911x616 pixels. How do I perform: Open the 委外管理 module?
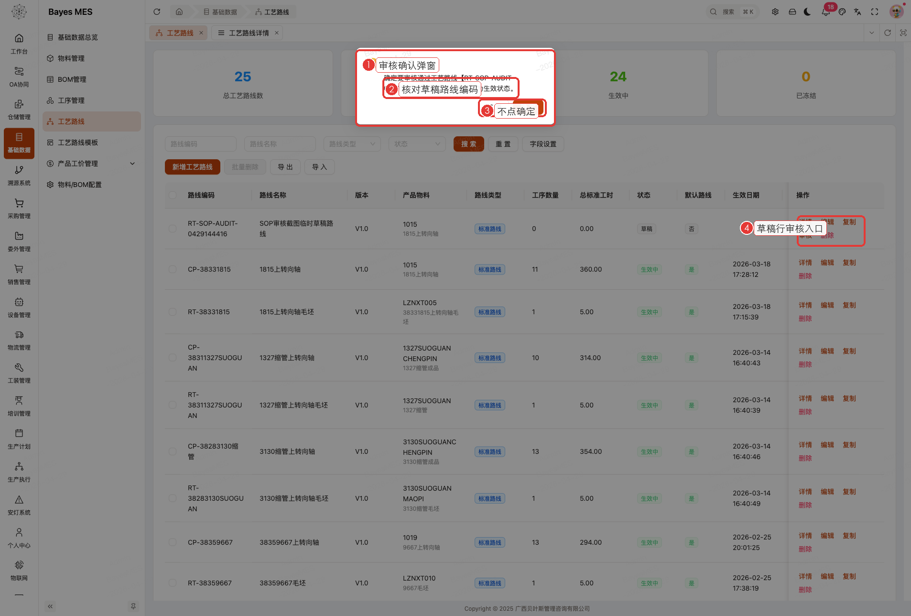(x=19, y=242)
